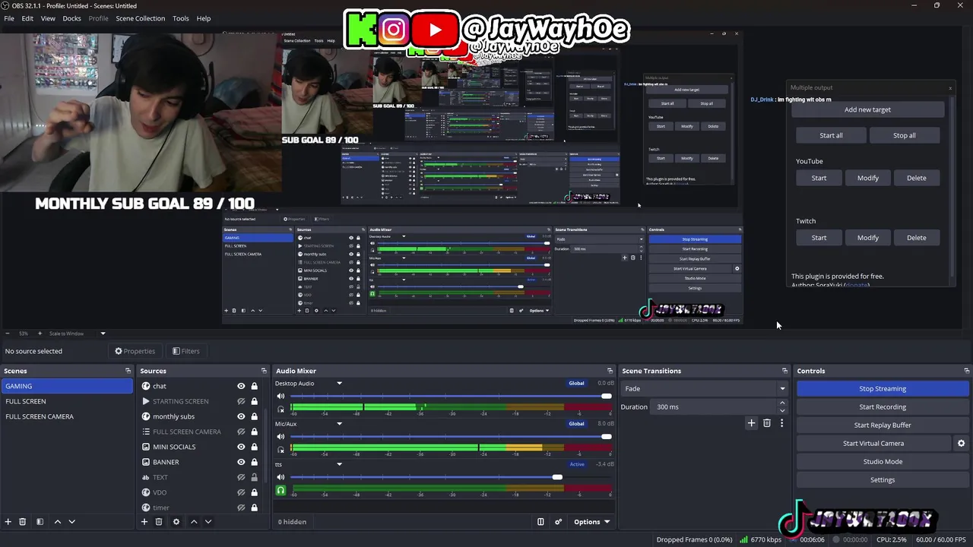Hide the monthly subs source eye icon

tap(241, 416)
